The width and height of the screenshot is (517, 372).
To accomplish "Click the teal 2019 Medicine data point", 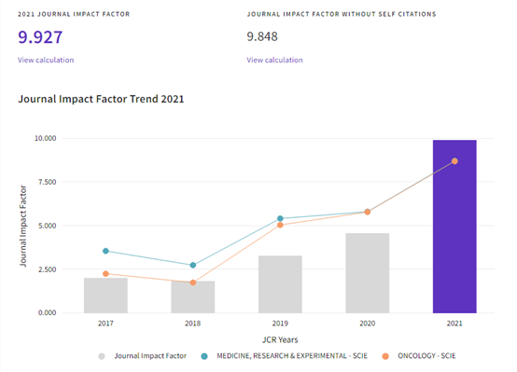I will click(280, 218).
